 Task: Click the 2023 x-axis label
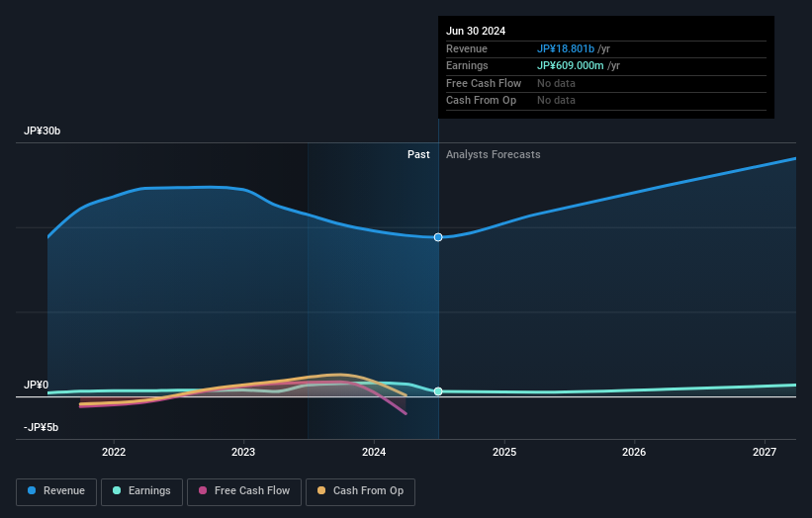(x=243, y=452)
